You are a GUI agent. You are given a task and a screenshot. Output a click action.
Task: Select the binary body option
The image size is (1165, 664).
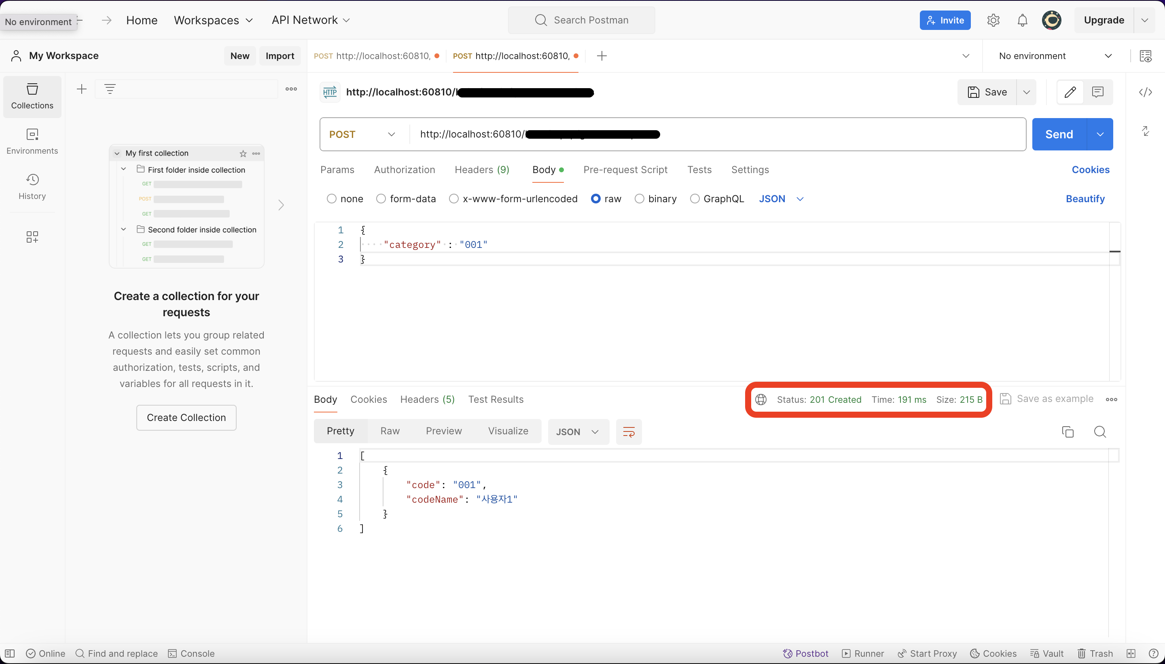pos(640,199)
